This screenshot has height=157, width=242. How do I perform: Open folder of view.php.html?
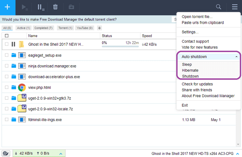click(14, 88)
